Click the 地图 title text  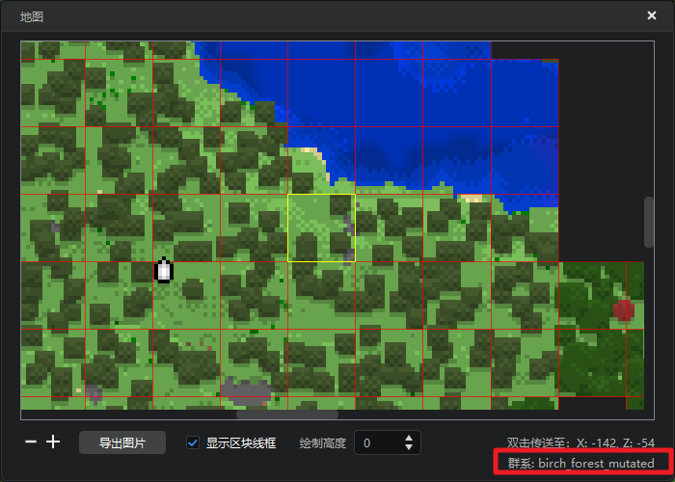32,16
